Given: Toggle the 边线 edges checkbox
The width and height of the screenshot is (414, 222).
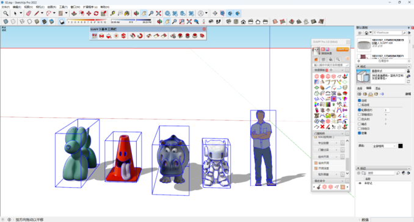Looking at the screenshot, I should coord(359,101).
